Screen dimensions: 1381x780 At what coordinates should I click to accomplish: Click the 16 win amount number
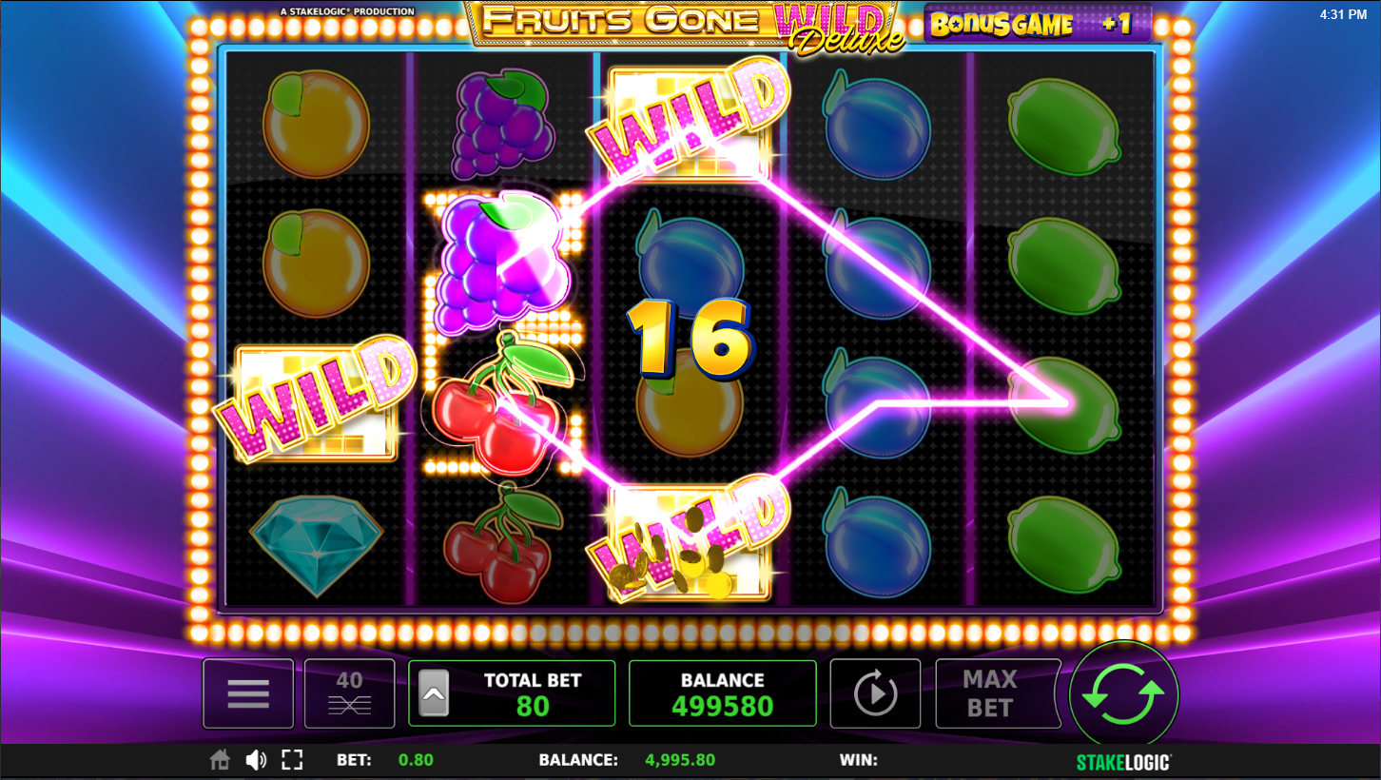click(689, 340)
